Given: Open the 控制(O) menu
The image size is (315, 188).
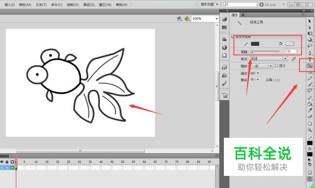Looking at the screenshot, I should [x=73, y=5].
